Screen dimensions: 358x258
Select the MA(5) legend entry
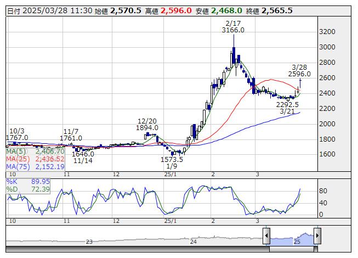(36, 152)
